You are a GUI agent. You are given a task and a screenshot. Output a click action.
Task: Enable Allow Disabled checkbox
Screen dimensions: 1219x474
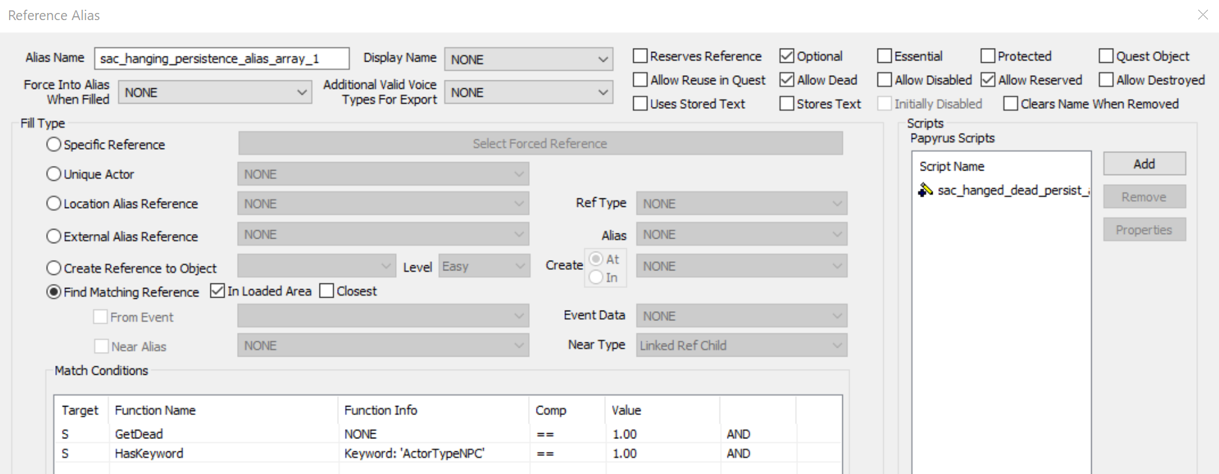(885, 80)
